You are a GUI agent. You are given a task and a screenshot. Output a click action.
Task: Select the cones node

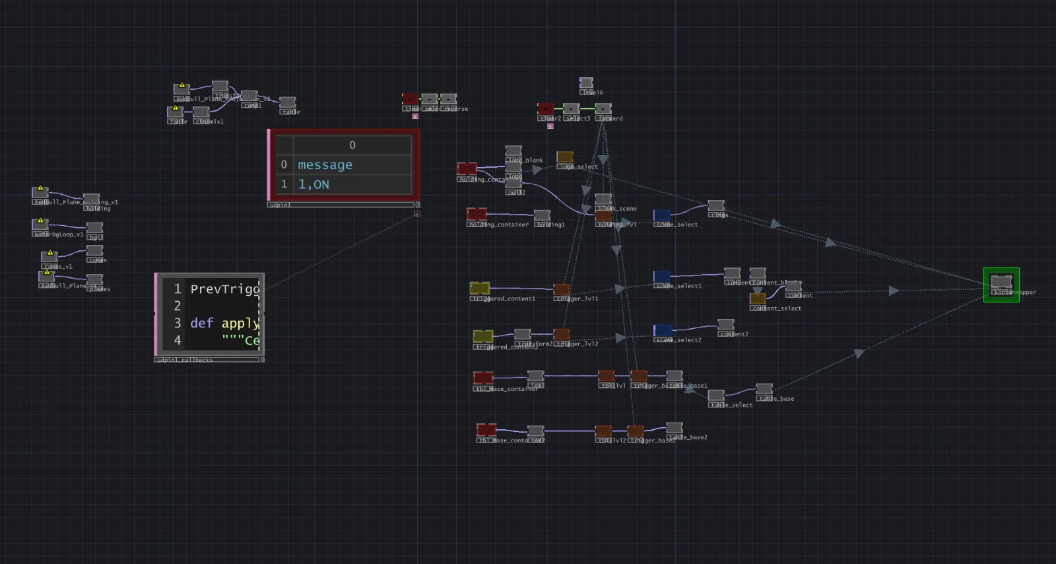click(95, 251)
